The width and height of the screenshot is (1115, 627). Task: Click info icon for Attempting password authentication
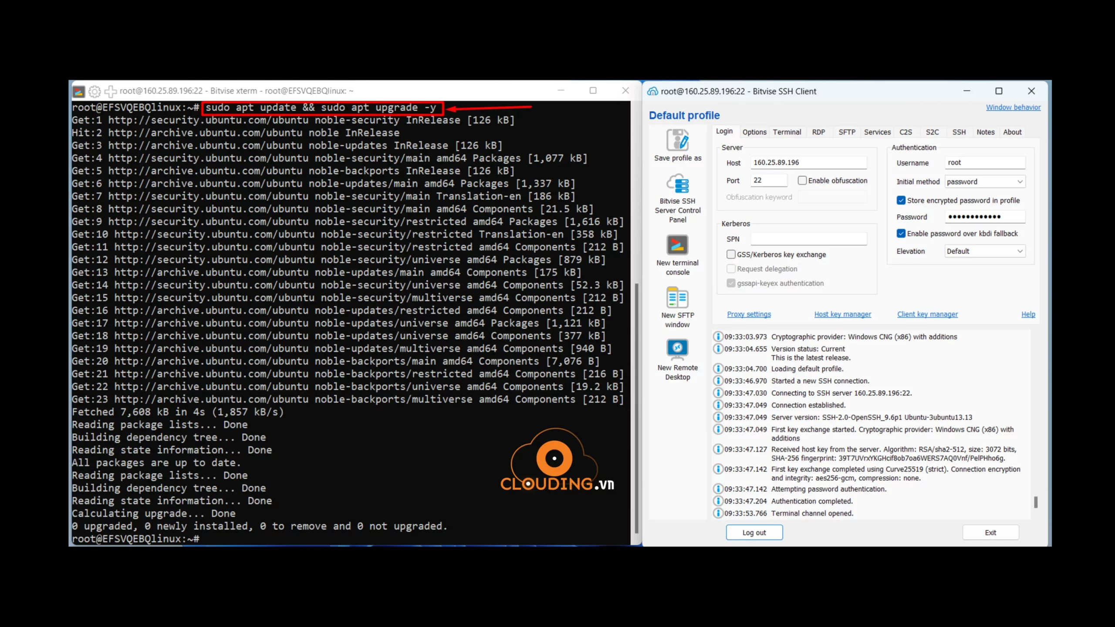pos(718,489)
